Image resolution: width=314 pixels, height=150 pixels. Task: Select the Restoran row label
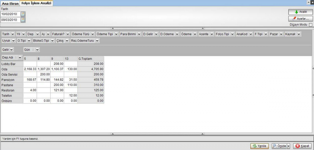[12, 90]
